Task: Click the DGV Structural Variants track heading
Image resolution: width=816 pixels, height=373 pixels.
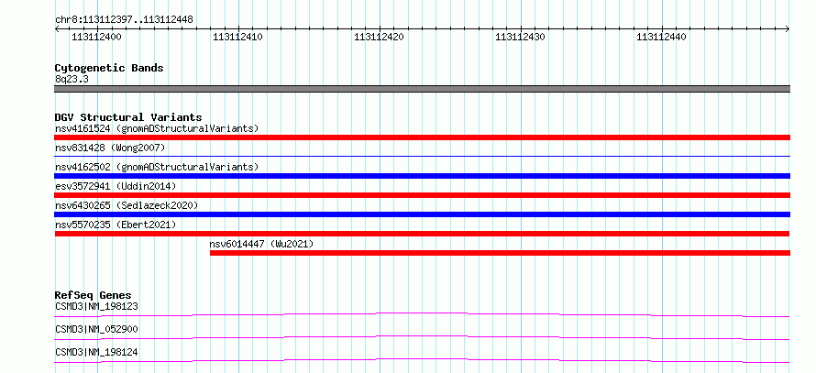Action: [x=128, y=117]
